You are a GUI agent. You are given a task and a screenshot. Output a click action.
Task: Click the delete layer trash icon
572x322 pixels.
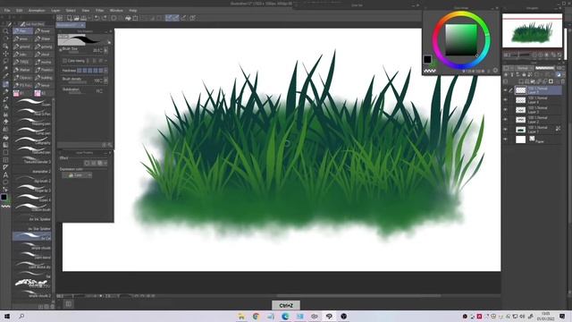(562, 81)
